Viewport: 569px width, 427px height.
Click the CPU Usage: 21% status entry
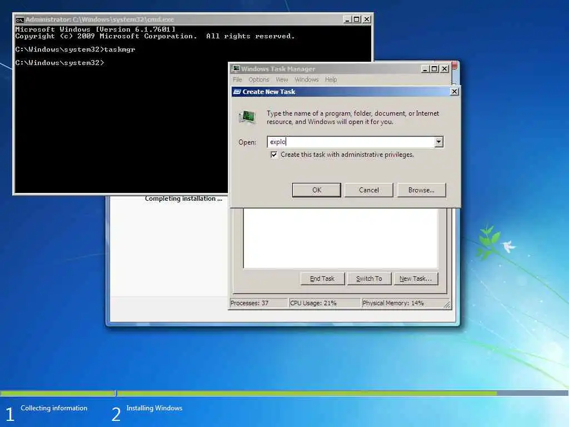[x=325, y=303]
